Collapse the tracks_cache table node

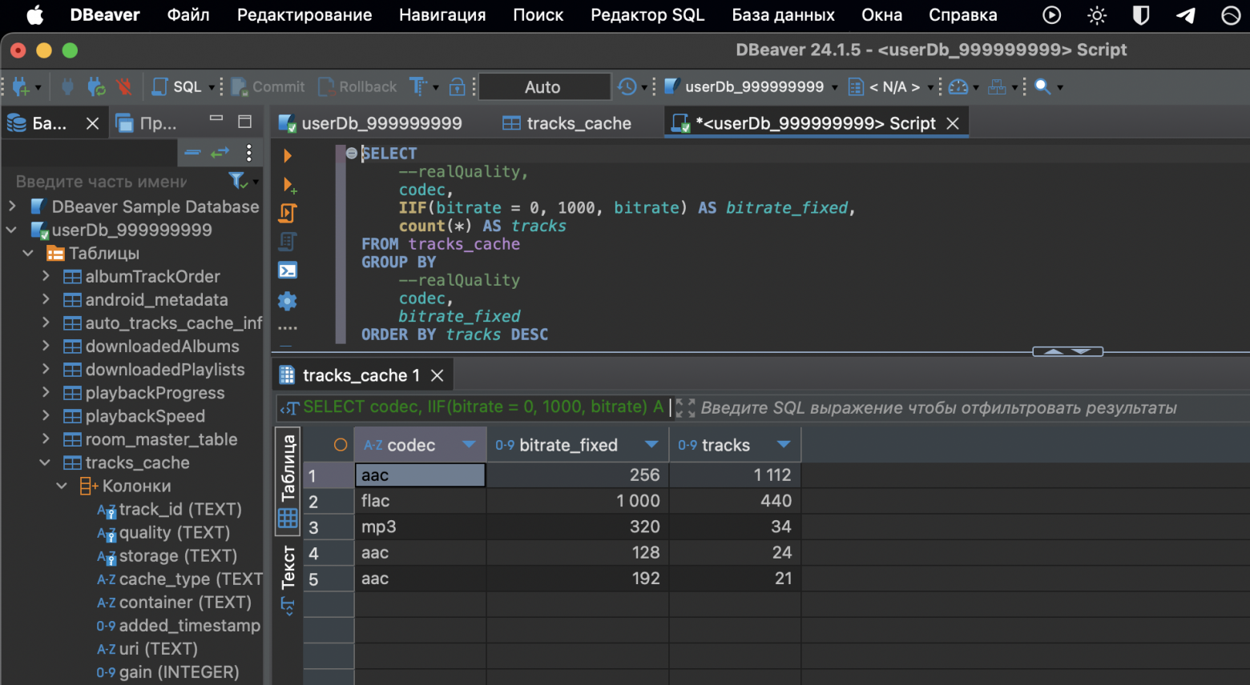(46, 463)
